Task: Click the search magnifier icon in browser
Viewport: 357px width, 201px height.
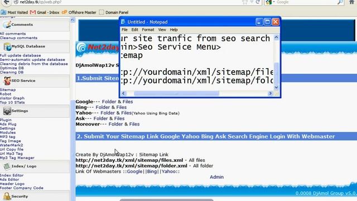Action: coord(340,2)
